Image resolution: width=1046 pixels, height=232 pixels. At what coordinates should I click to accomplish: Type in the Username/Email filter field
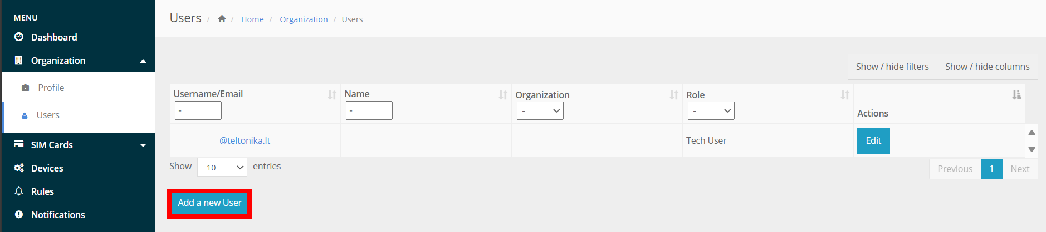(x=198, y=111)
